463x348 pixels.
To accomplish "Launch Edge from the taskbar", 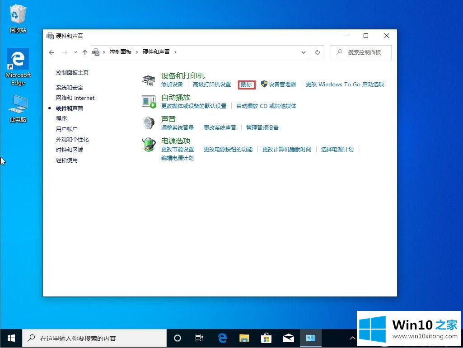I will [x=222, y=338].
